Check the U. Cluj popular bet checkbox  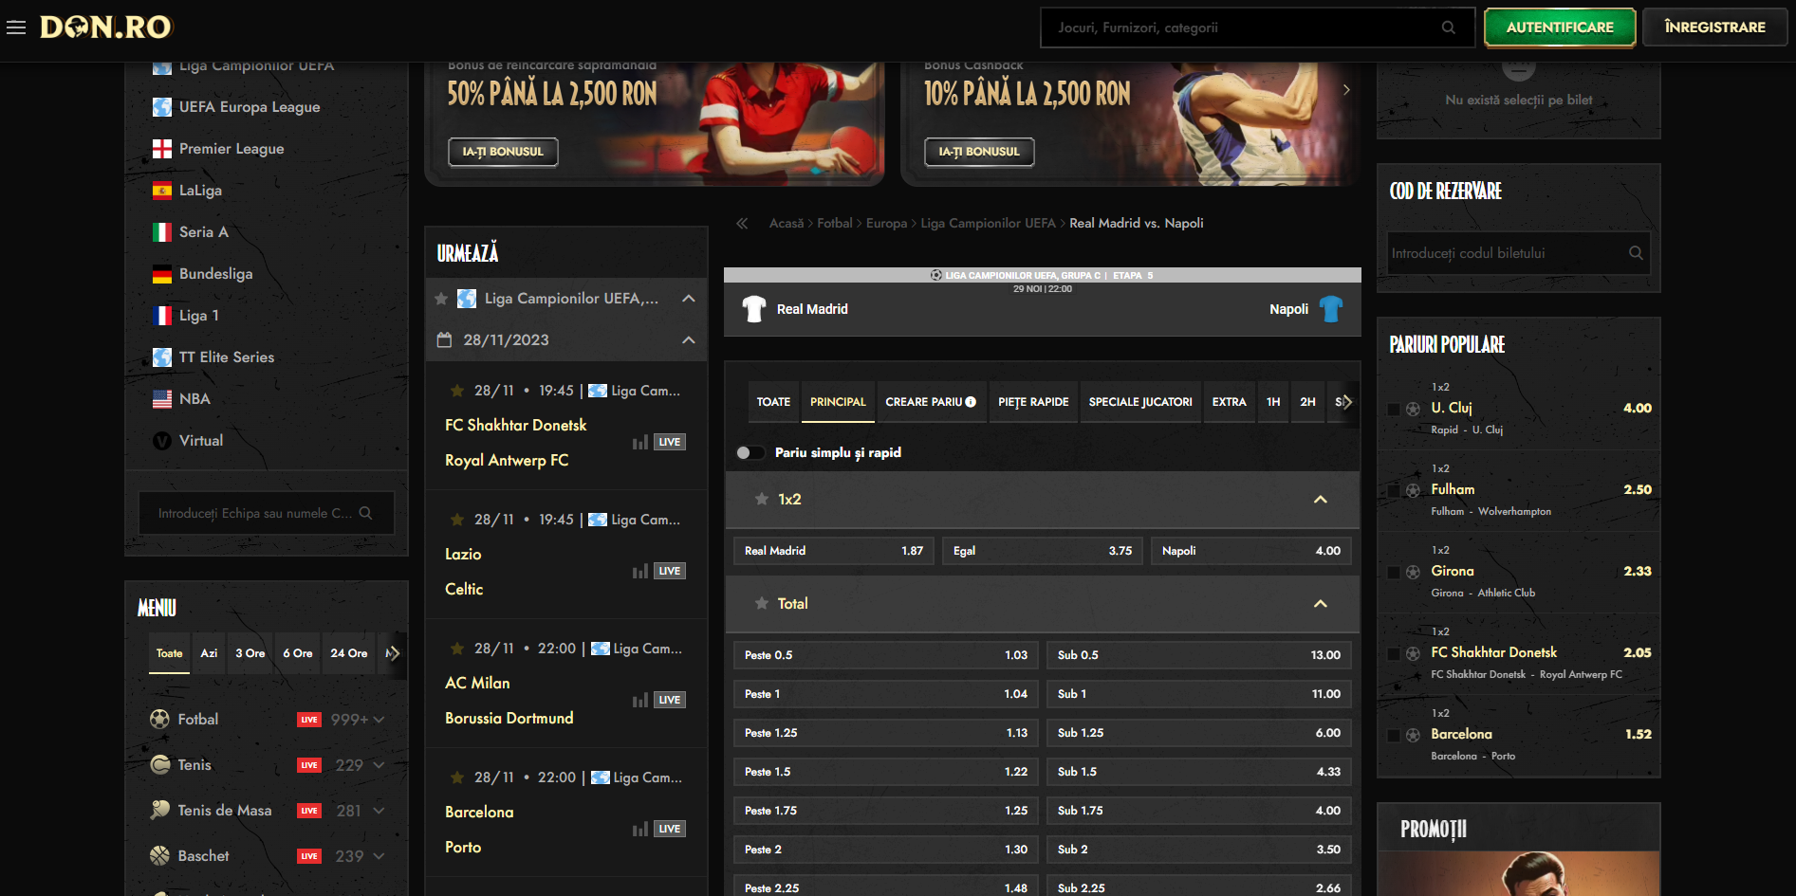click(1393, 410)
